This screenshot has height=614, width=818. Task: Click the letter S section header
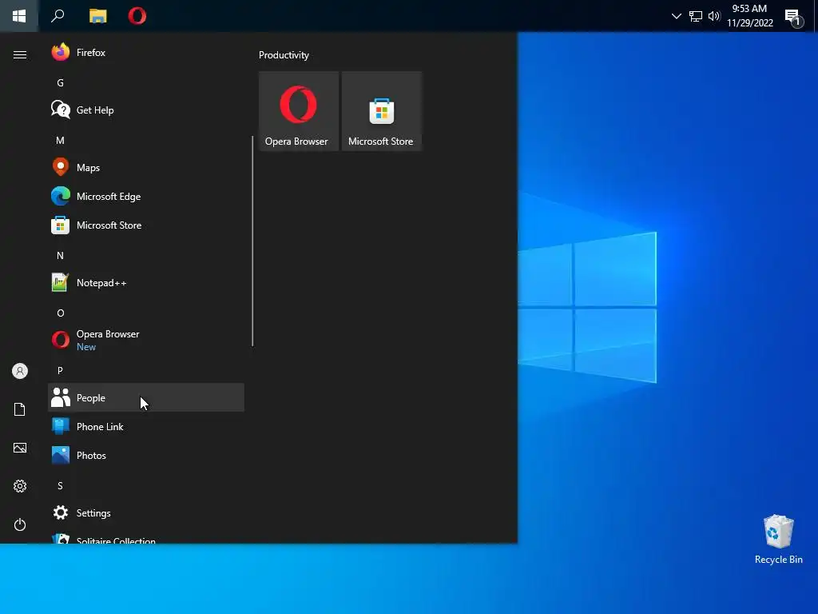click(60, 485)
